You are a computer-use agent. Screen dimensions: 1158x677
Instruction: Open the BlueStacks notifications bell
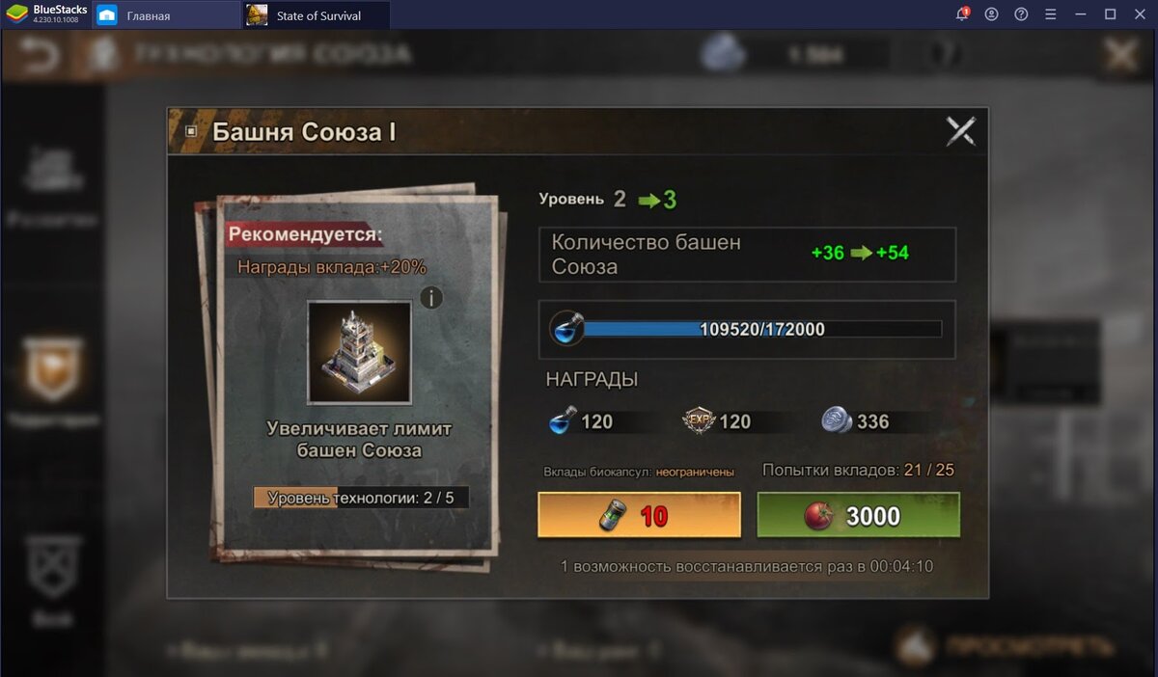(x=962, y=14)
